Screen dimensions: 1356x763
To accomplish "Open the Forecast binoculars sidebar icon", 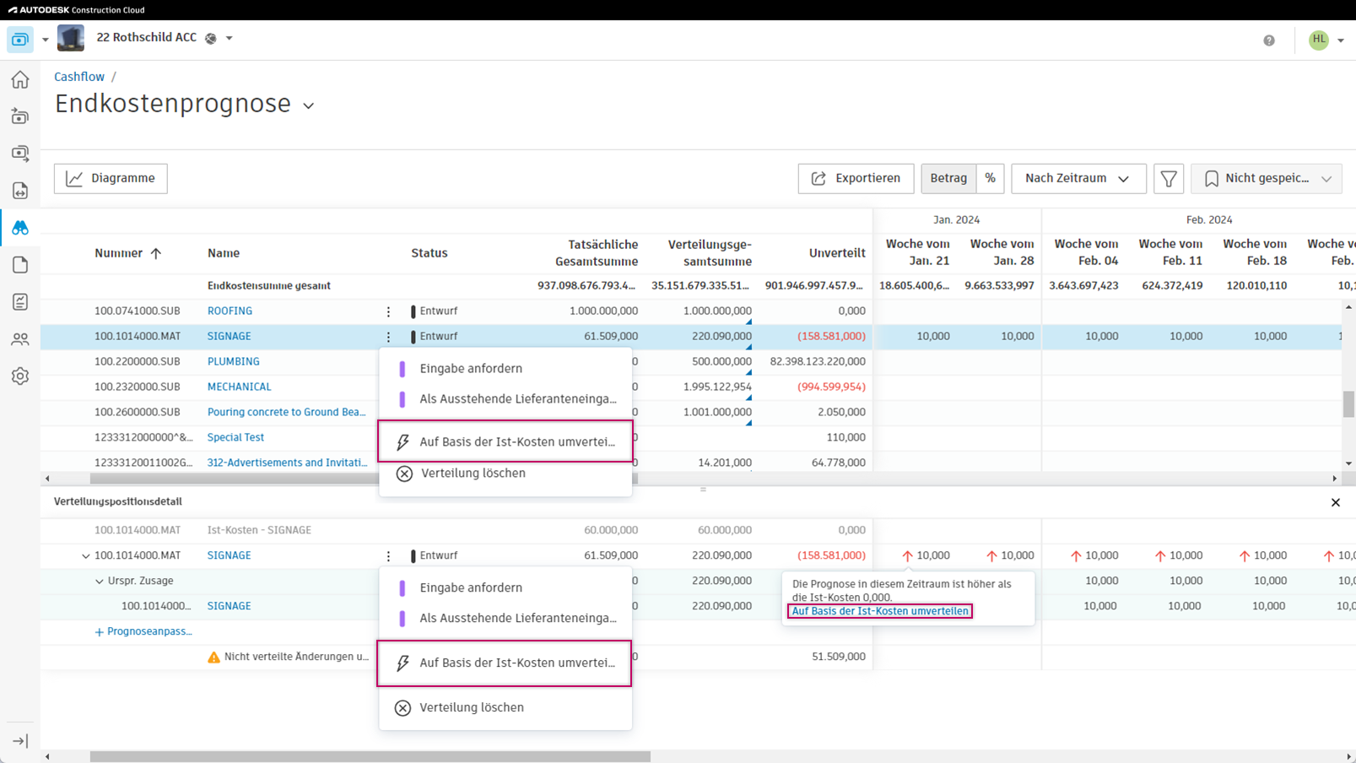I will click(20, 228).
